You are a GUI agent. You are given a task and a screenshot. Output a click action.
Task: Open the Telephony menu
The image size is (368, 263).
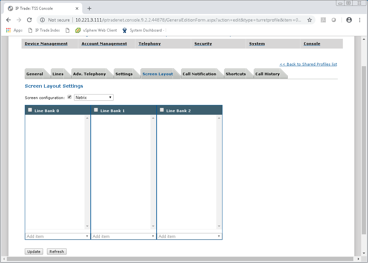click(x=149, y=43)
